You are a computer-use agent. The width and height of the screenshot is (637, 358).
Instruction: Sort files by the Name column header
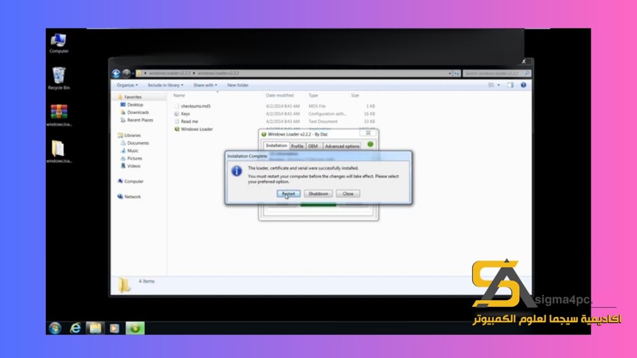(179, 95)
